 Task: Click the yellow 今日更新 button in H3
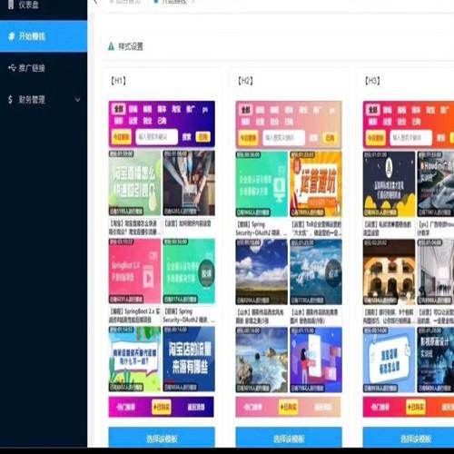pos(376,138)
